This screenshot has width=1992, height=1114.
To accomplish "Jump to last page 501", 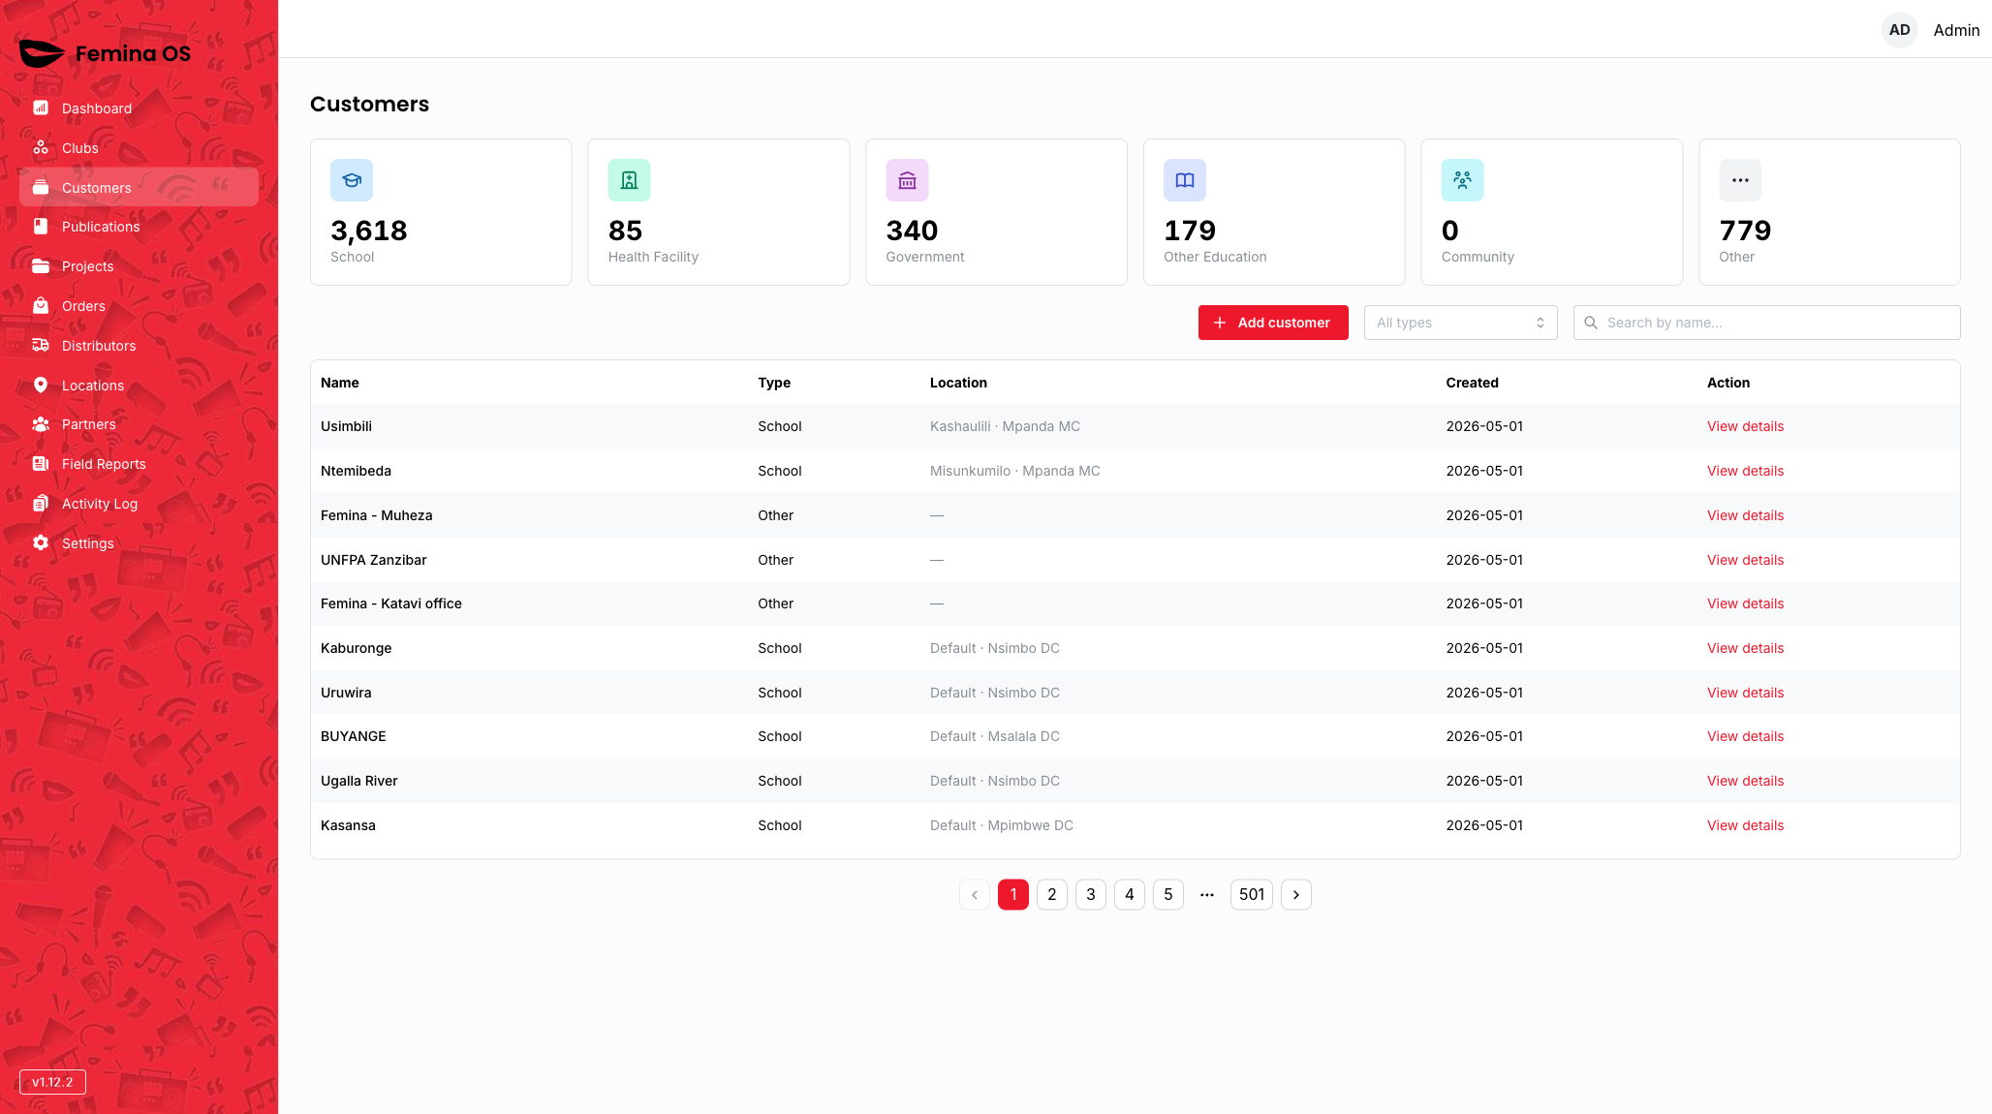I will pyautogui.click(x=1251, y=894).
